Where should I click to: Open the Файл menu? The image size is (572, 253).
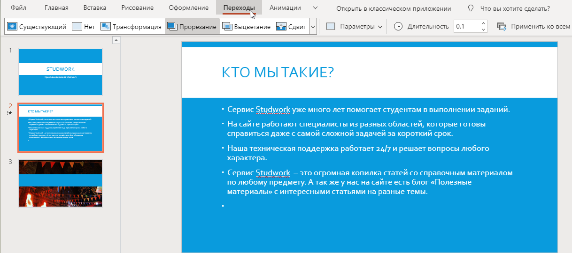tap(18, 8)
